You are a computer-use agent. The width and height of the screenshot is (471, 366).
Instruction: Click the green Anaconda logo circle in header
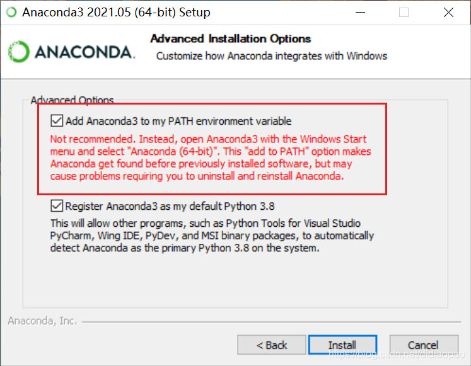[18, 52]
